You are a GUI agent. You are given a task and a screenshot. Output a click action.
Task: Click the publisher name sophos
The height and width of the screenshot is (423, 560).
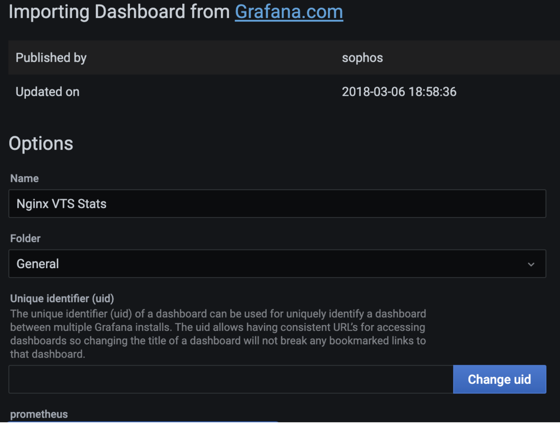click(362, 58)
